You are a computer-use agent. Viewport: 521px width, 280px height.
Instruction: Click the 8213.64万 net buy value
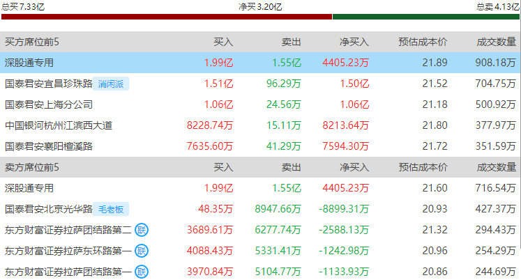click(x=345, y=125)
